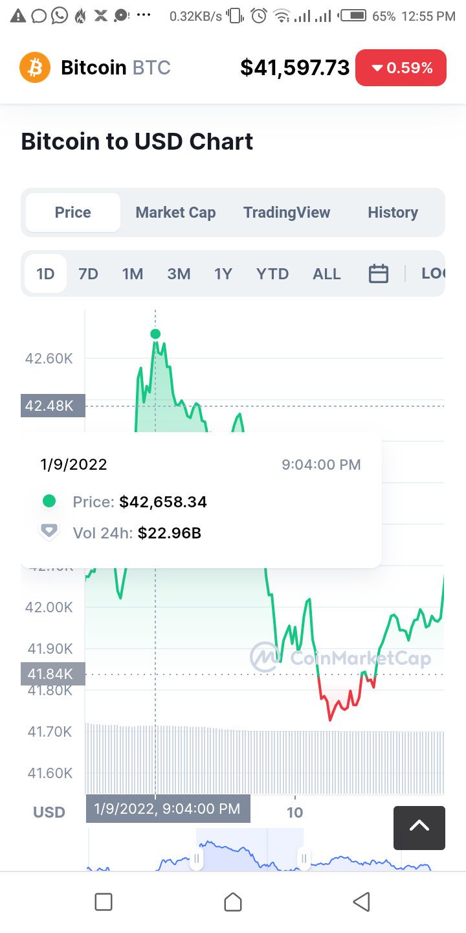Tap the orange Bitcoin logo icon
This screenshot has height=933, width=466.
(35, 67)
